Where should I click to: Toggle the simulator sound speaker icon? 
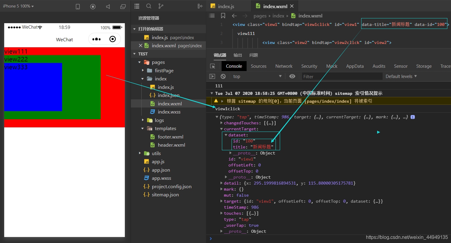108,6
